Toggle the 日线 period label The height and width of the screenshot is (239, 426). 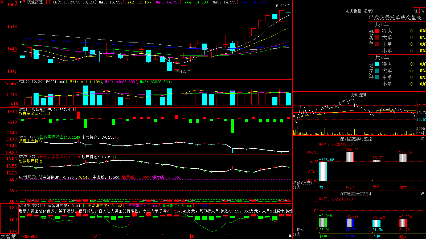click(47, 2)
